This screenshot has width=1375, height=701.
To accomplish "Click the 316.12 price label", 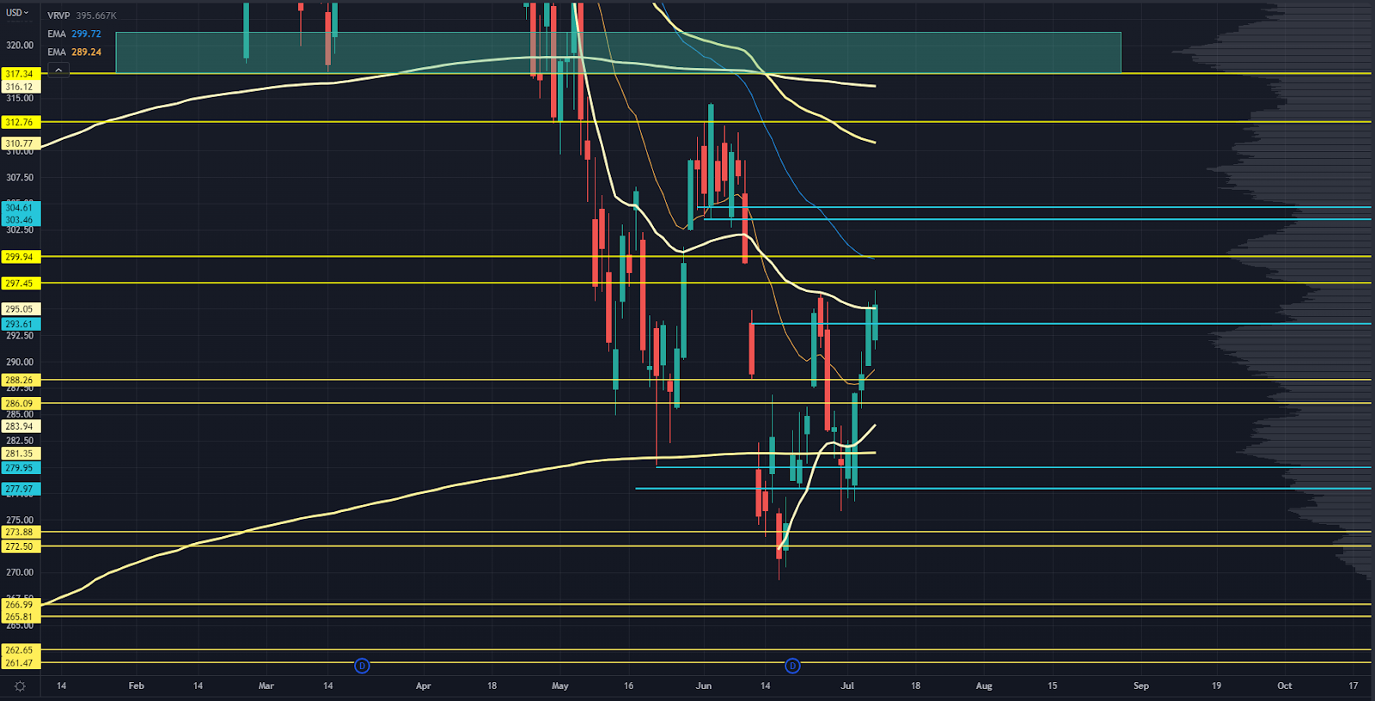I will click(x=19, y=87).
